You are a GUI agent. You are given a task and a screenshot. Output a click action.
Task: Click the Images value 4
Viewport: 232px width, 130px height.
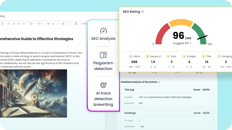[189, 62]
